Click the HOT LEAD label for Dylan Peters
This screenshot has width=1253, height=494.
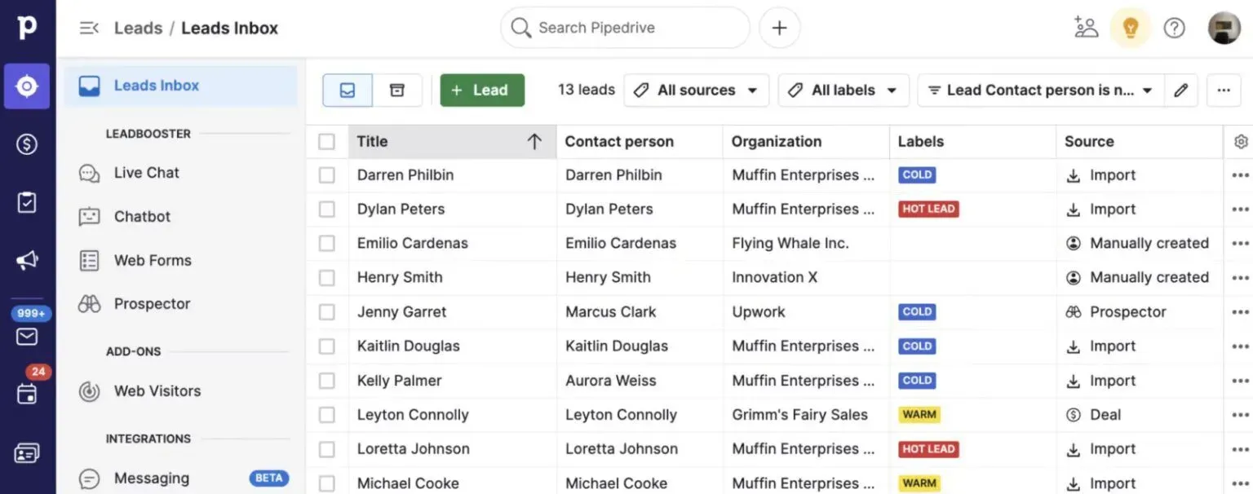[x=928, y=210]
